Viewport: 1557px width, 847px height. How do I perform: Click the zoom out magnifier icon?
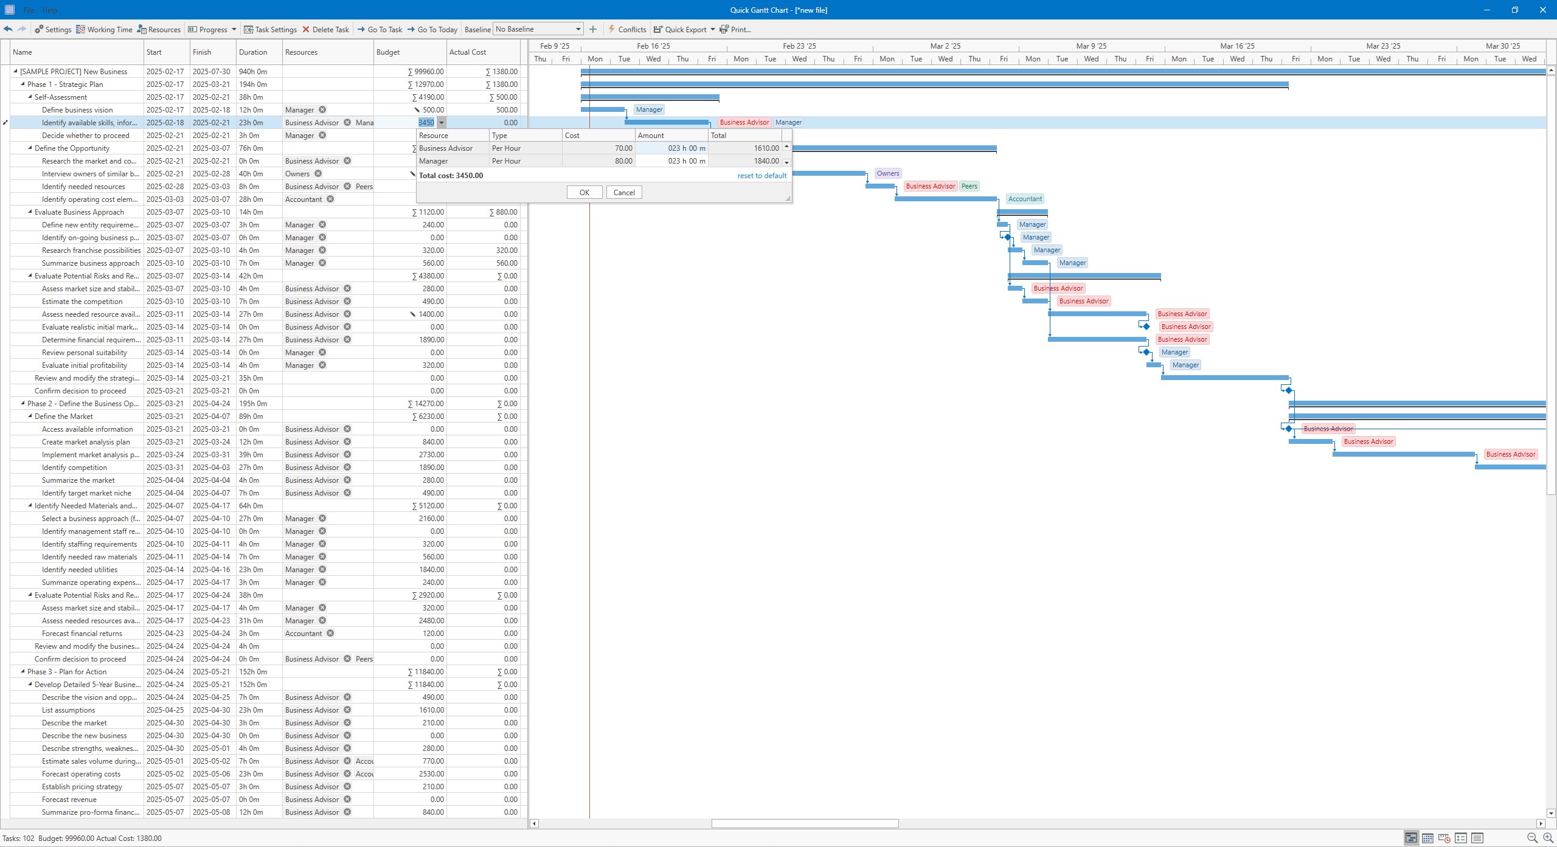(1532, 838)
